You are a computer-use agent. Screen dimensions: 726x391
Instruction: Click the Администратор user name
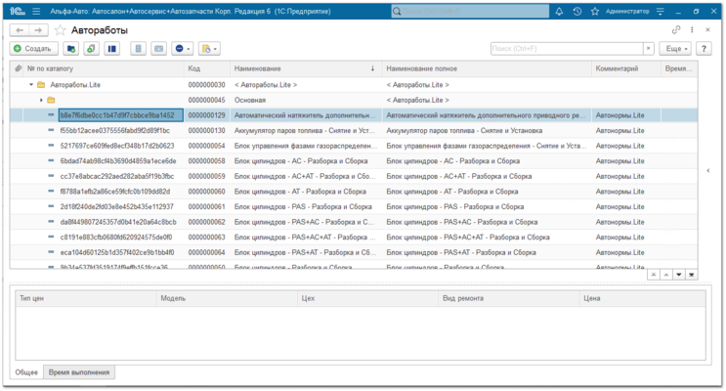[627, 11]
